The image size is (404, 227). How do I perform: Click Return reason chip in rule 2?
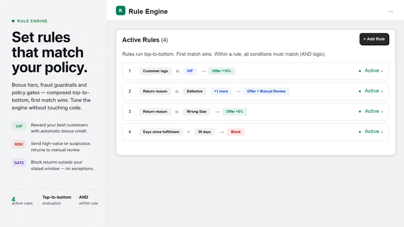(155, 91)
